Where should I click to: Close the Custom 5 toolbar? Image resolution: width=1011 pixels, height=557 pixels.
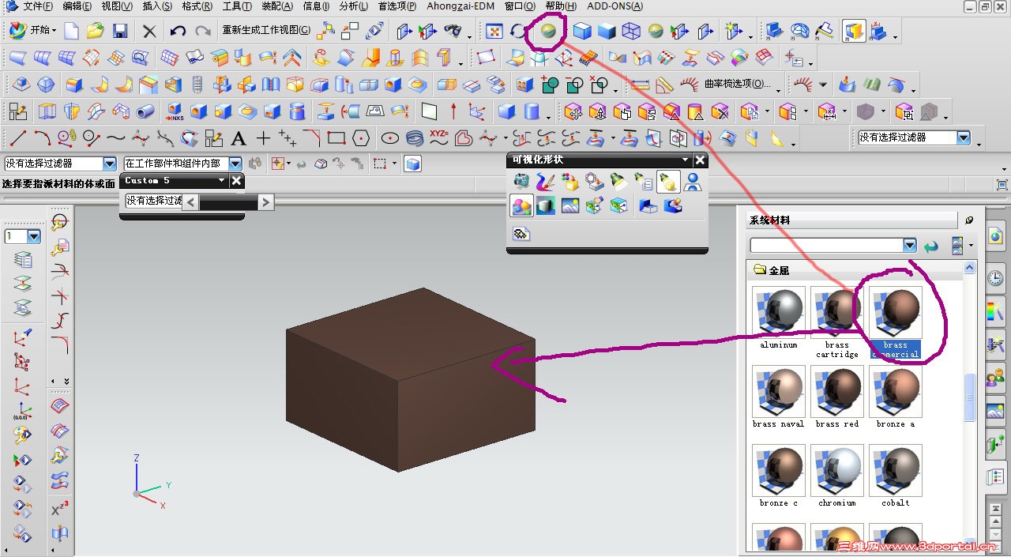pyautogui.click(x=237, y=181)
